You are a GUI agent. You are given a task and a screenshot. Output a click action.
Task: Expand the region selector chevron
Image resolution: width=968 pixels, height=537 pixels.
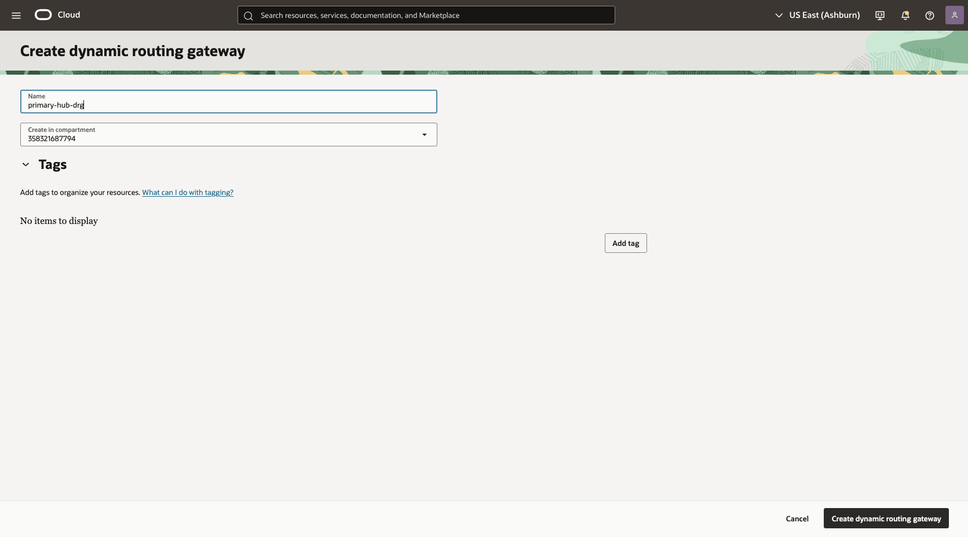[779, 16]
